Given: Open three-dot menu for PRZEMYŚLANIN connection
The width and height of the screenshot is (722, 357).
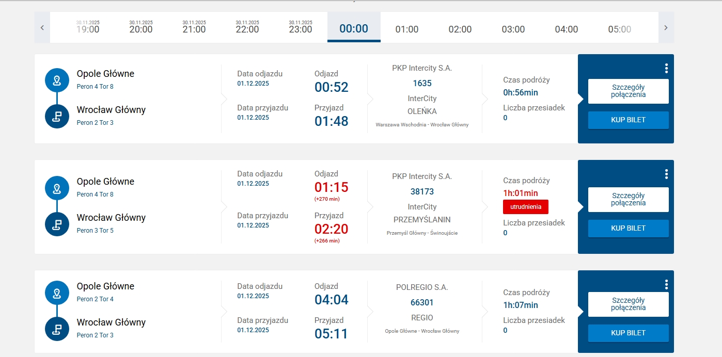Looking at the screenshot, I should pyautogui.click(x=666, y=174).
